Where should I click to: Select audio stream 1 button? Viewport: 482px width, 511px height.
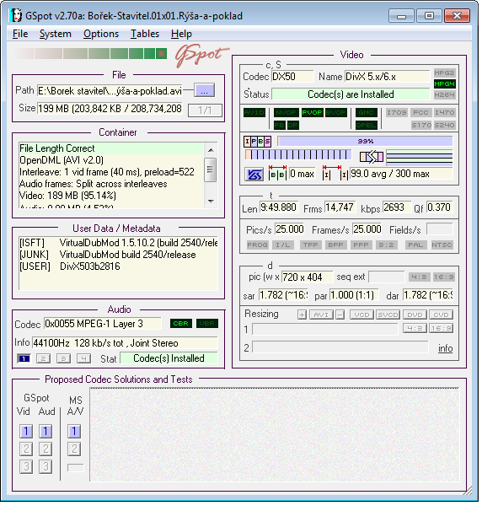(x=24, y=359)
